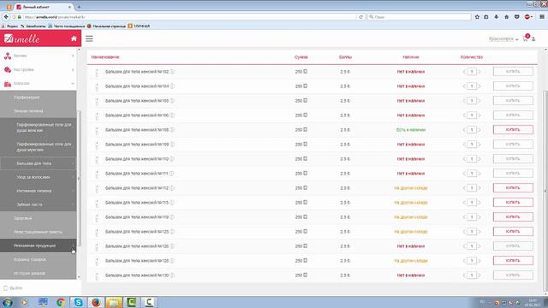Switch to Firefox in the taskbar
Viewport: 548px width, 308px height.
click(x=96, y=302)
